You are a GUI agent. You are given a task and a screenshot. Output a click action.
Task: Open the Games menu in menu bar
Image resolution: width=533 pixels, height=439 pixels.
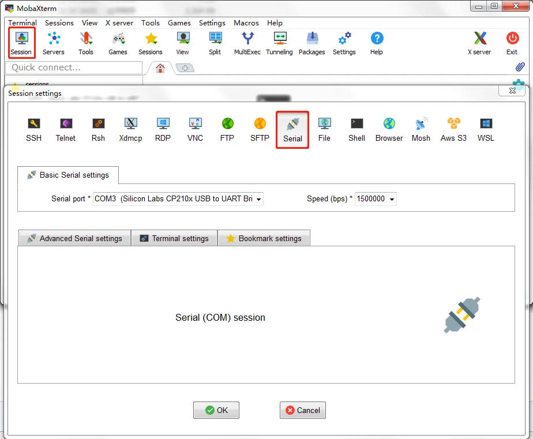point(179,22)
